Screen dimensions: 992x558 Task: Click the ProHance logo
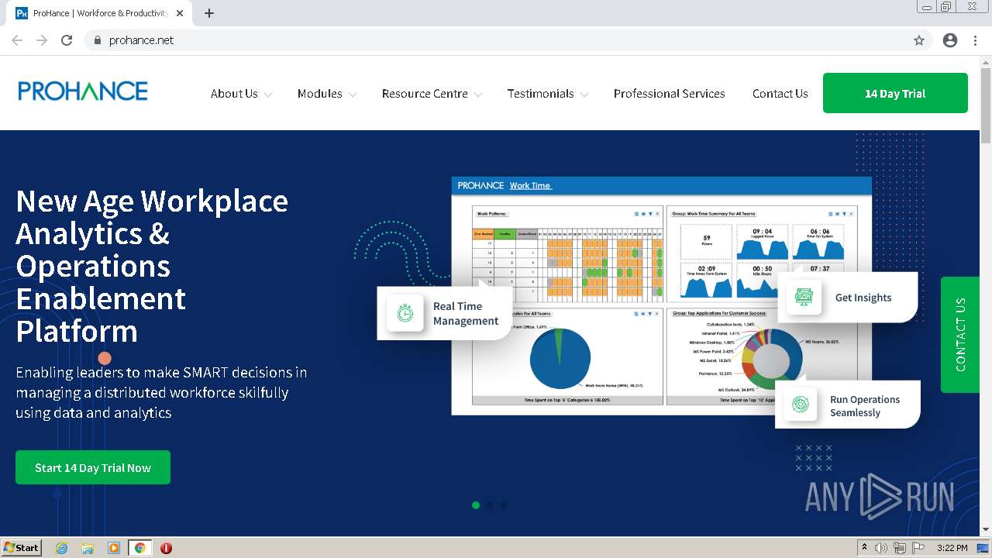point(83,91)
